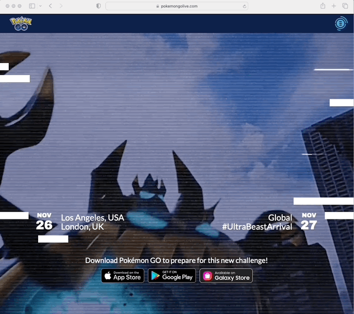Click '#UltraBeastArrival' hashtag text
The height and width of the screenshot is (314, 354).
(x=257, y=227)
